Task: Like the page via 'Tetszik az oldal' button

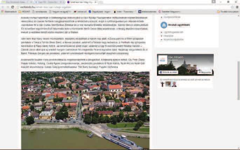Action: (168, 72)
